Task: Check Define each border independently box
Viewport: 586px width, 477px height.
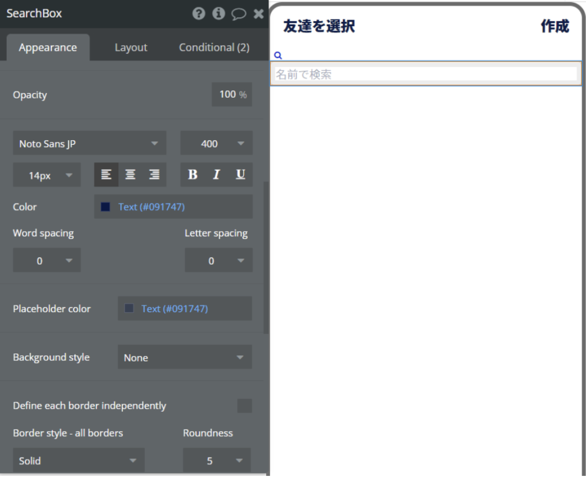Action: click(x=244, y=406)
